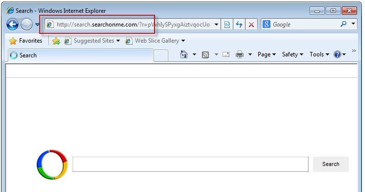
Task: Click the Read Mail icon
Action: coord(226,54)
